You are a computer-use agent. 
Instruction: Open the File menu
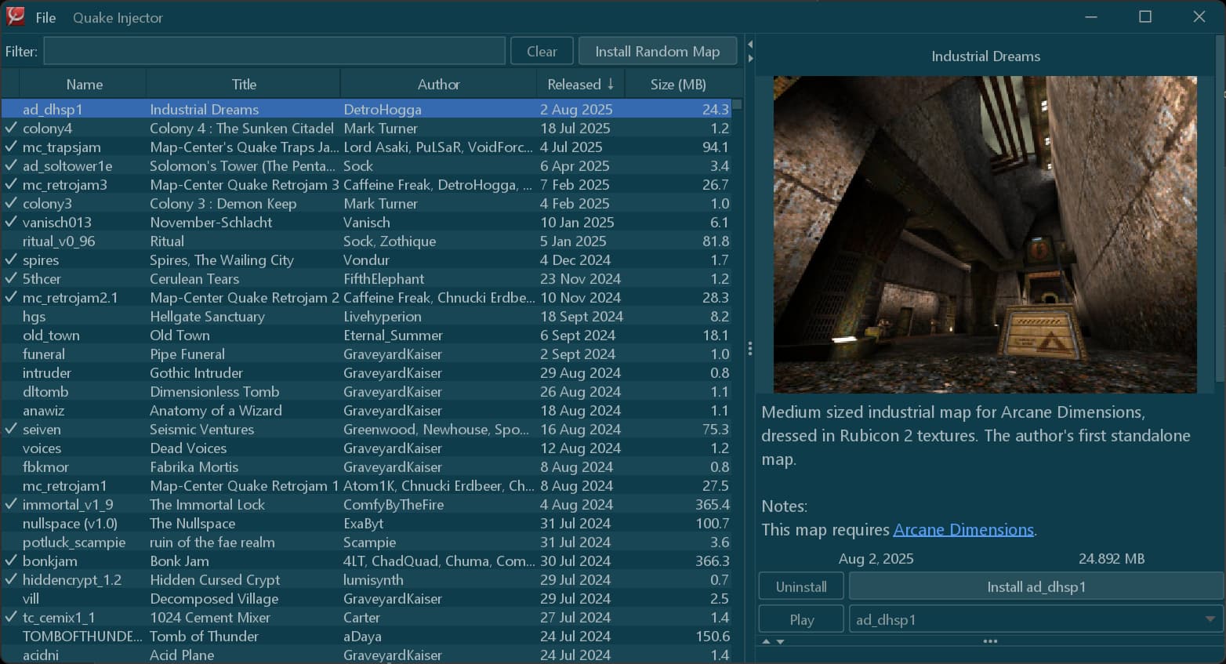tap(45, 17)
